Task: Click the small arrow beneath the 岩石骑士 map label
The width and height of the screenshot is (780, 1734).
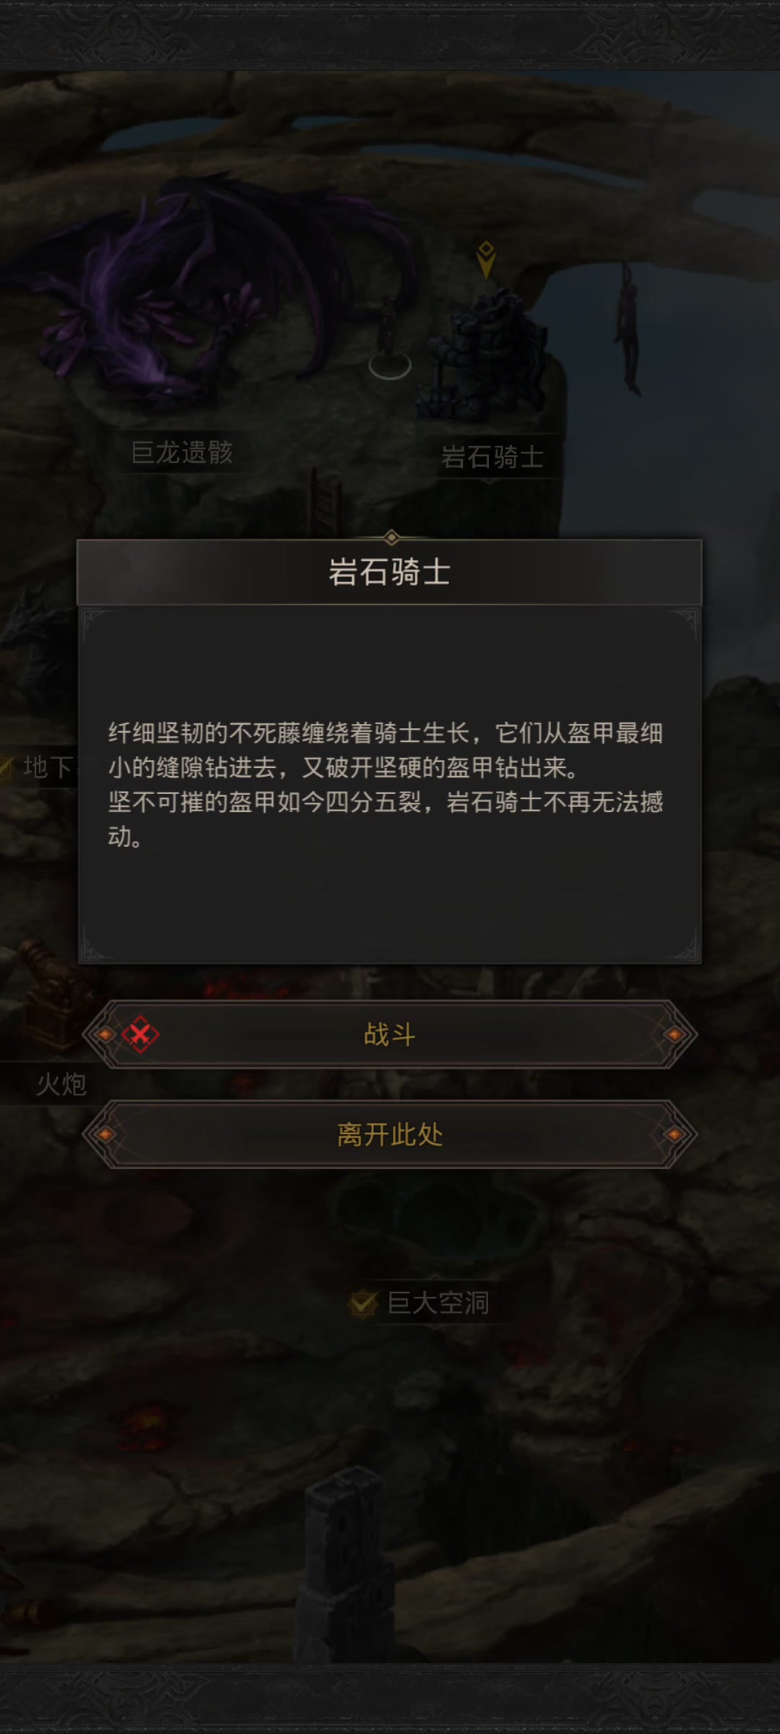Action: 490,481
